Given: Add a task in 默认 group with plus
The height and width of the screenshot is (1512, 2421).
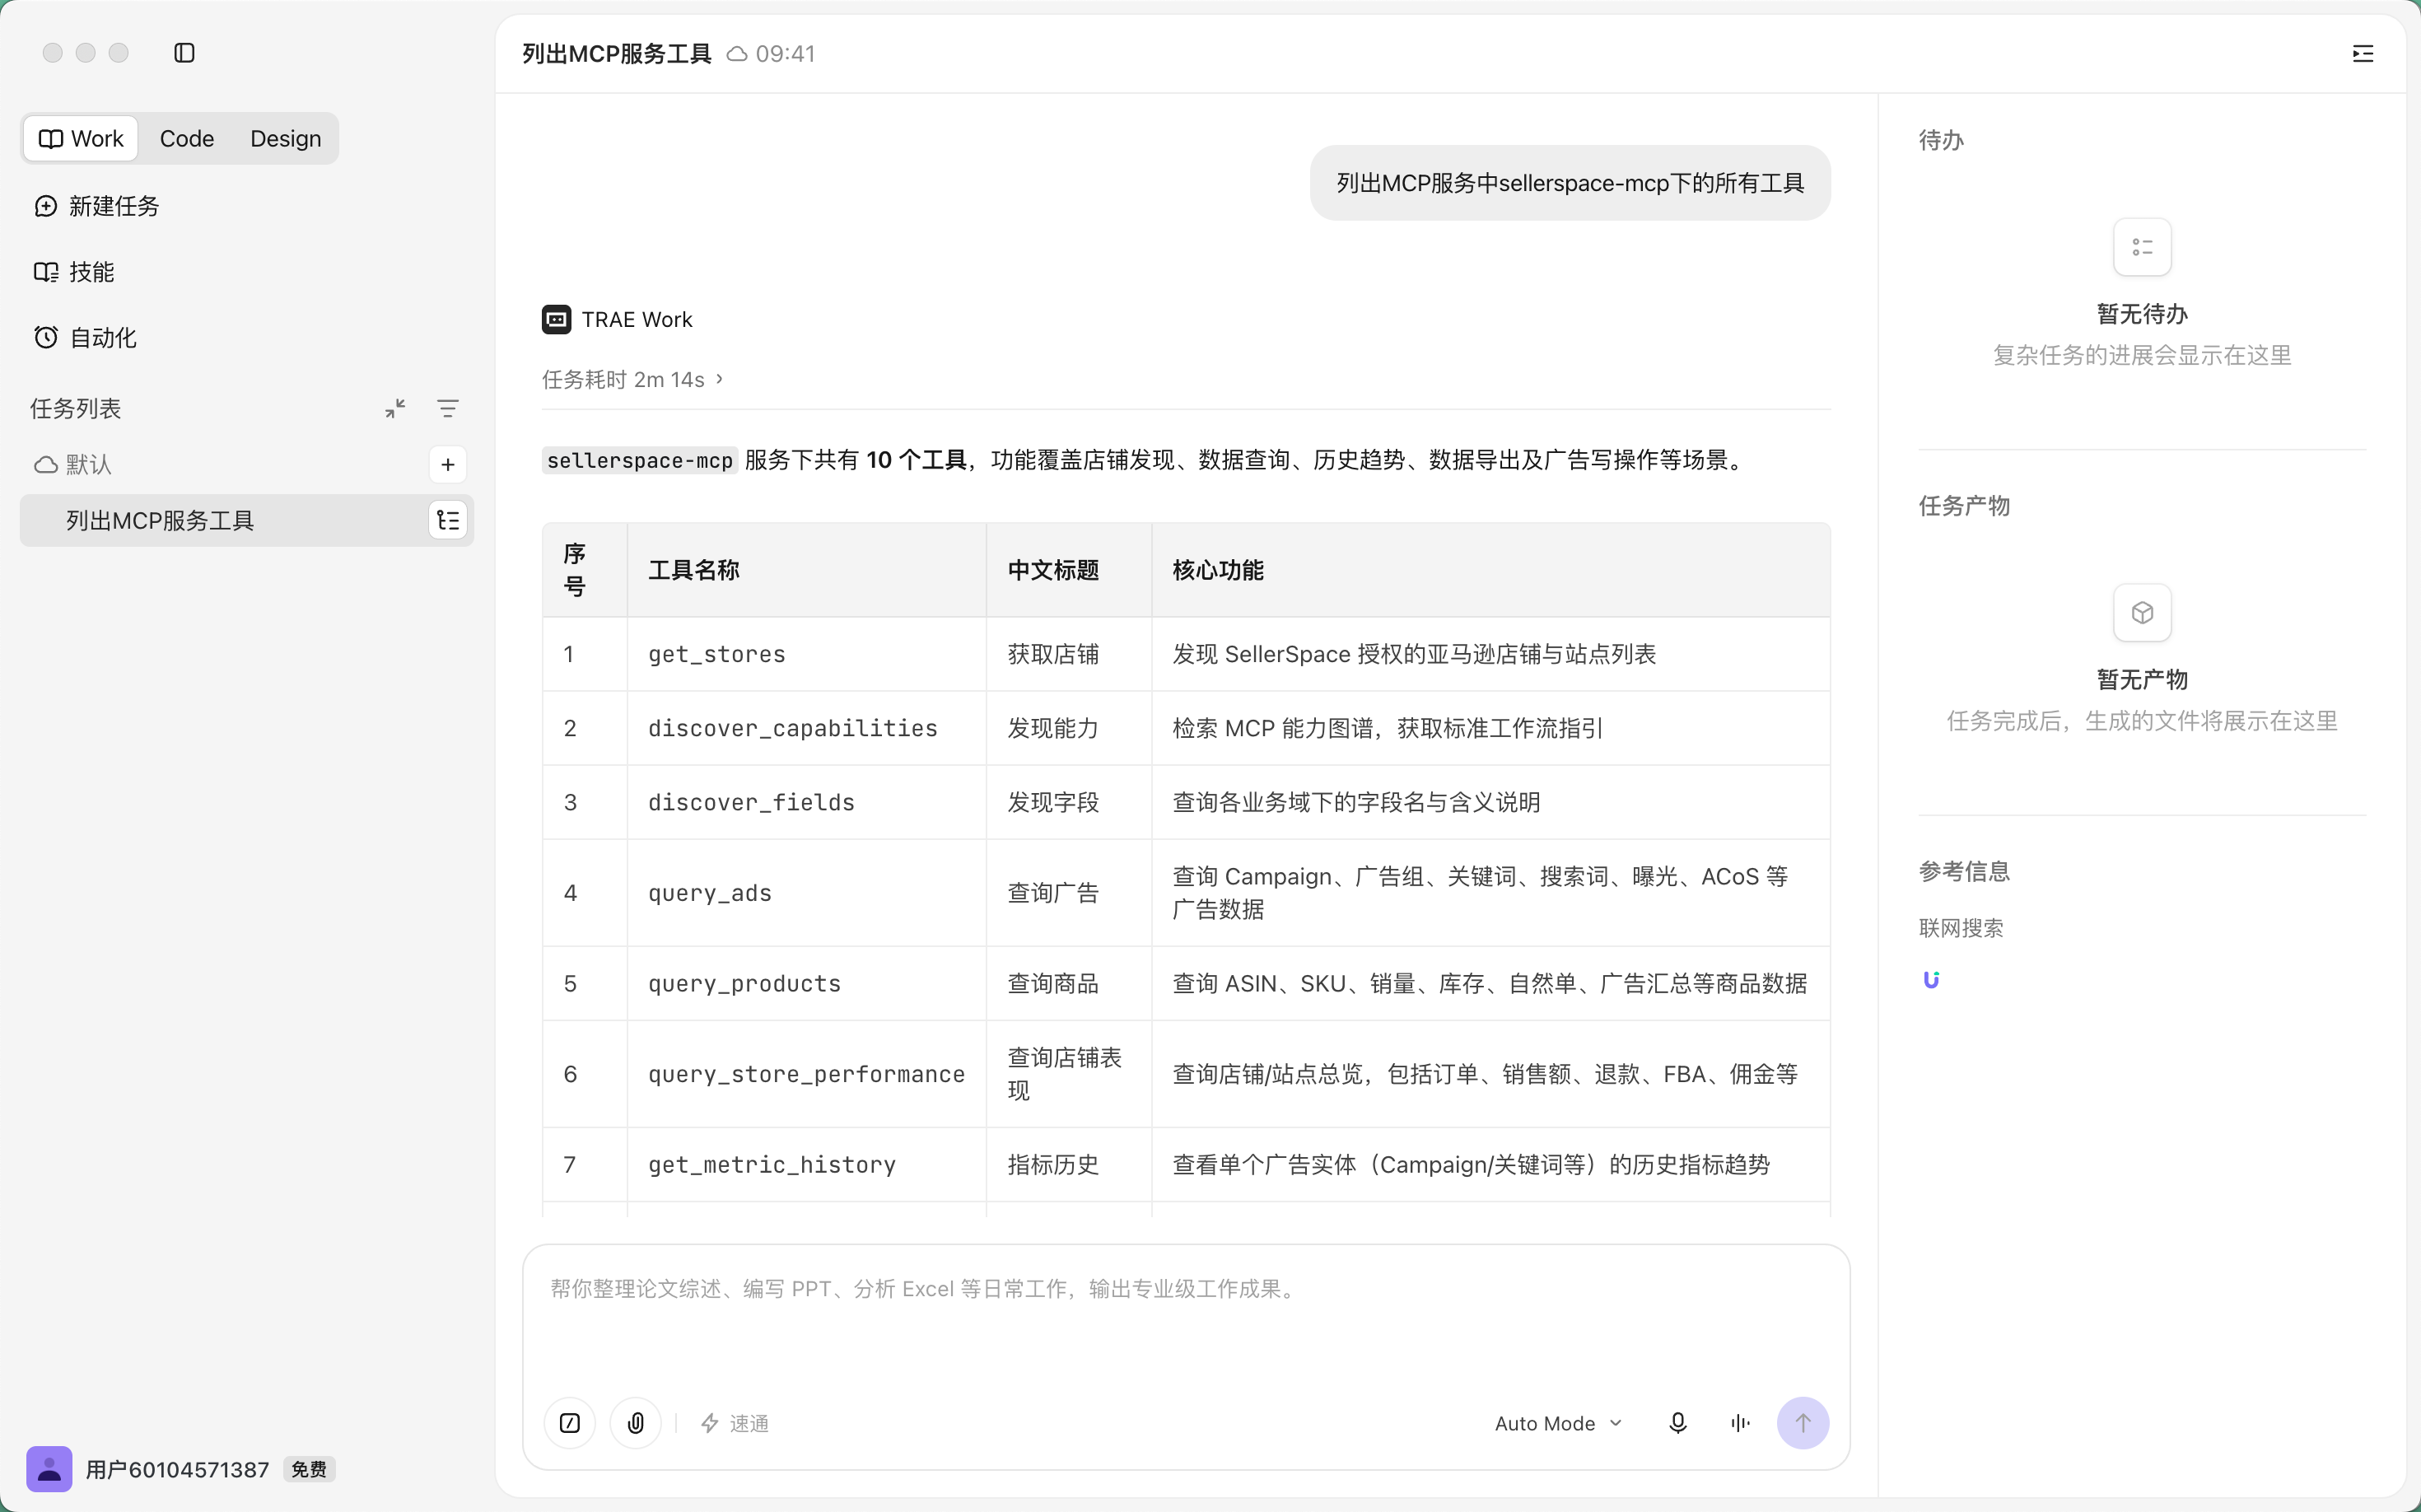Looking at the screenshot, I should click(x=448, y=464).
